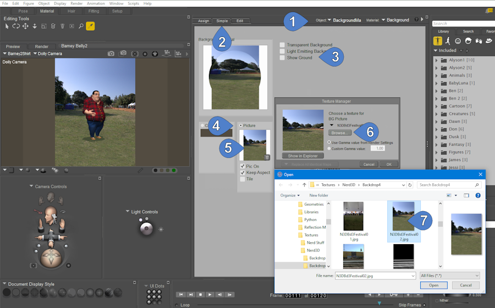Open the Figures category icon in Library
Screen dimensions: 495x308
[438, 41]
